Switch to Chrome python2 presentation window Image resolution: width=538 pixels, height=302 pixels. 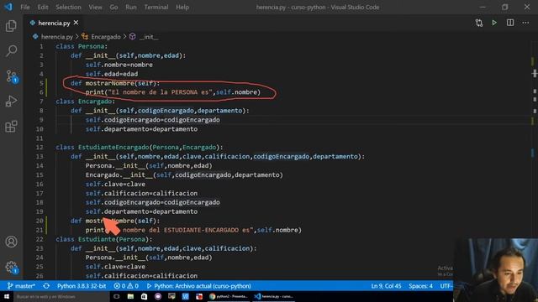point(229,296)
